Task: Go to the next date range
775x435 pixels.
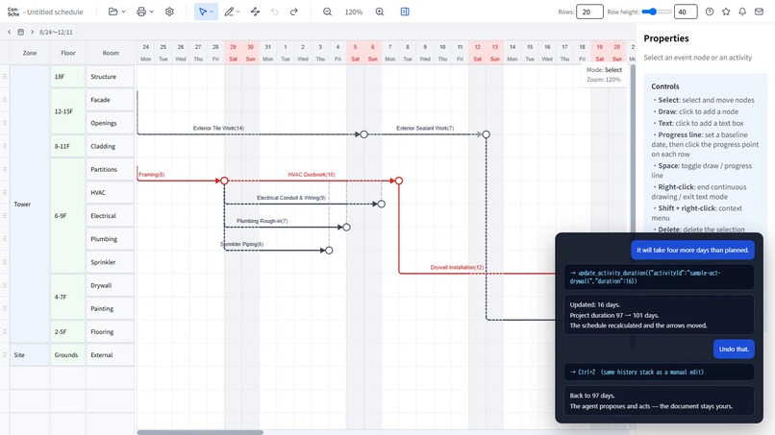Action: point(32,32)
